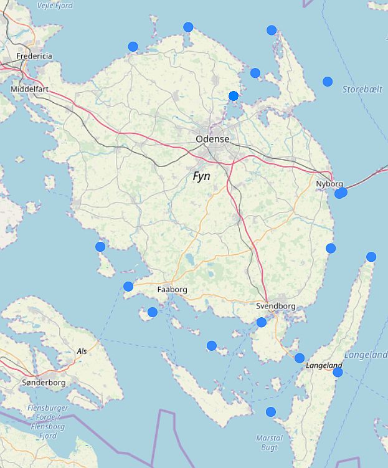Click the marker in the fjord directly north of Odense

[234, 96]
